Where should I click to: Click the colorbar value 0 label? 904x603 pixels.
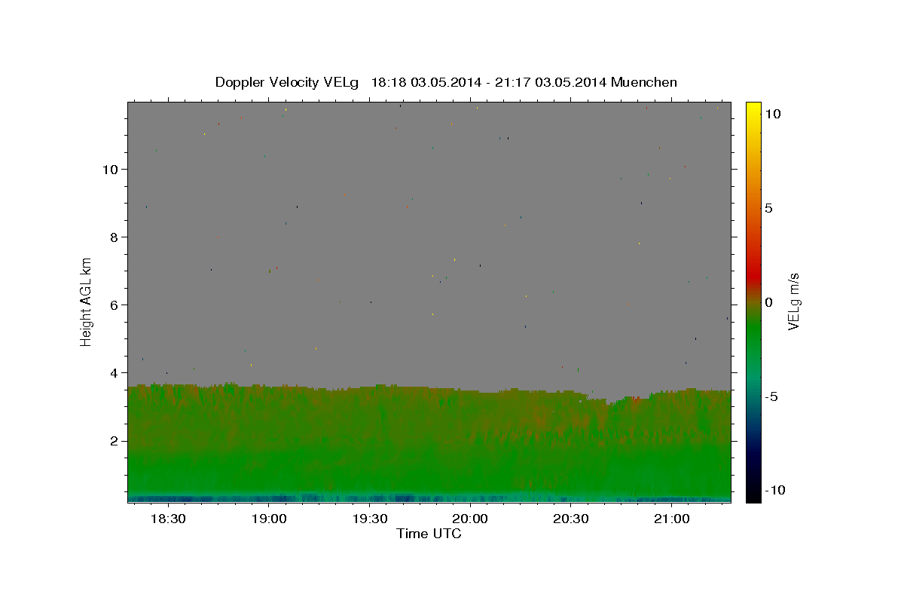click(768, 302)
